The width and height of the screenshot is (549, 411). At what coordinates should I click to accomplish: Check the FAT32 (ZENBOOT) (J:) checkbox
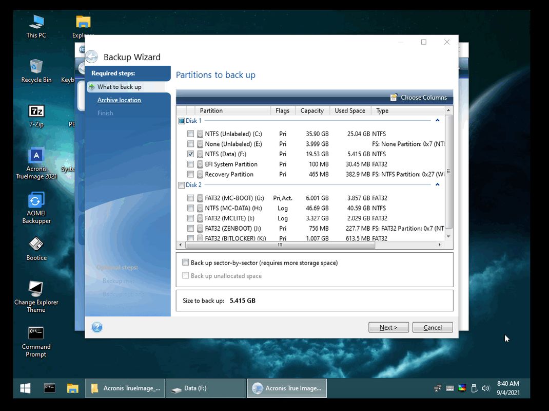pyautogui.click(x=190, y=228)
